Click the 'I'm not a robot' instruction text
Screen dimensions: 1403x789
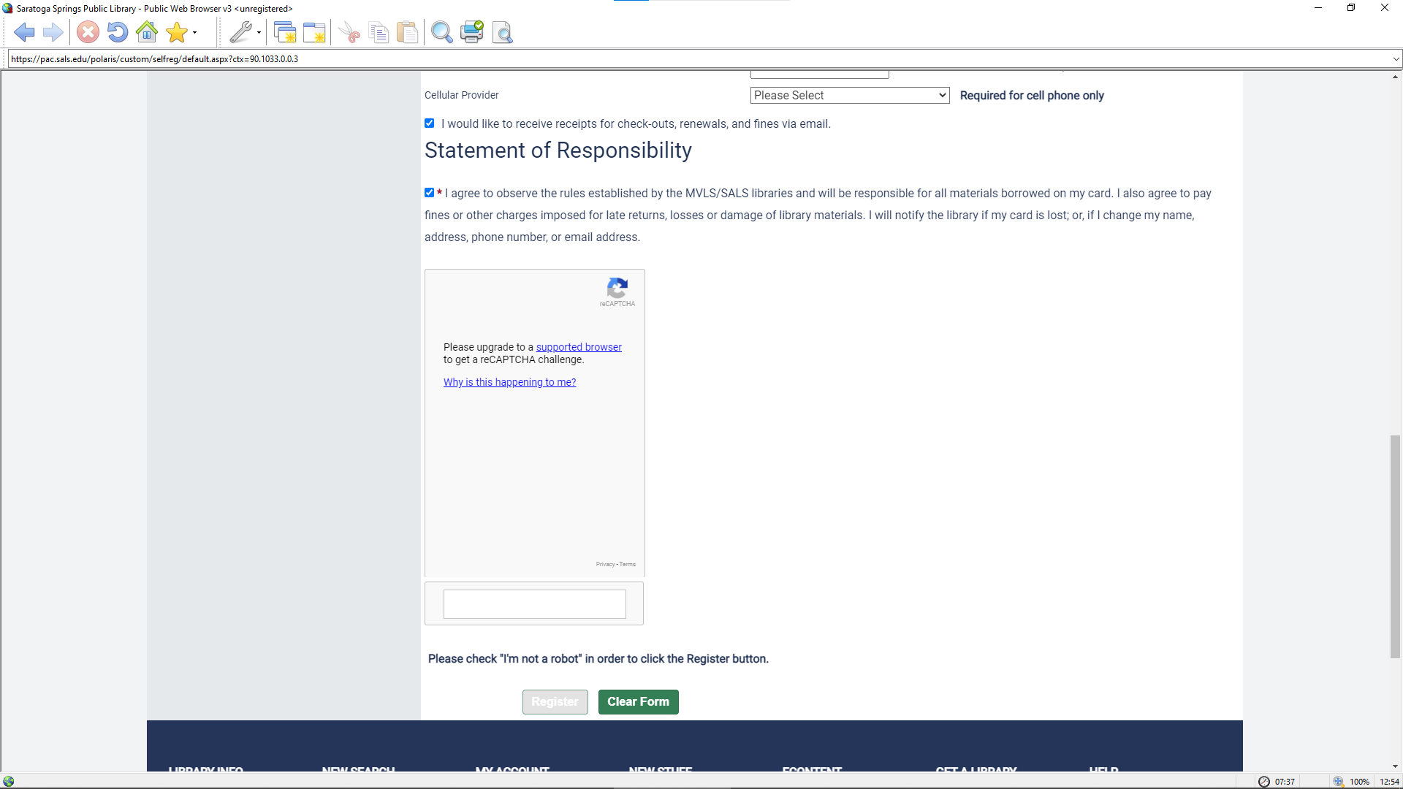[598, 659]
